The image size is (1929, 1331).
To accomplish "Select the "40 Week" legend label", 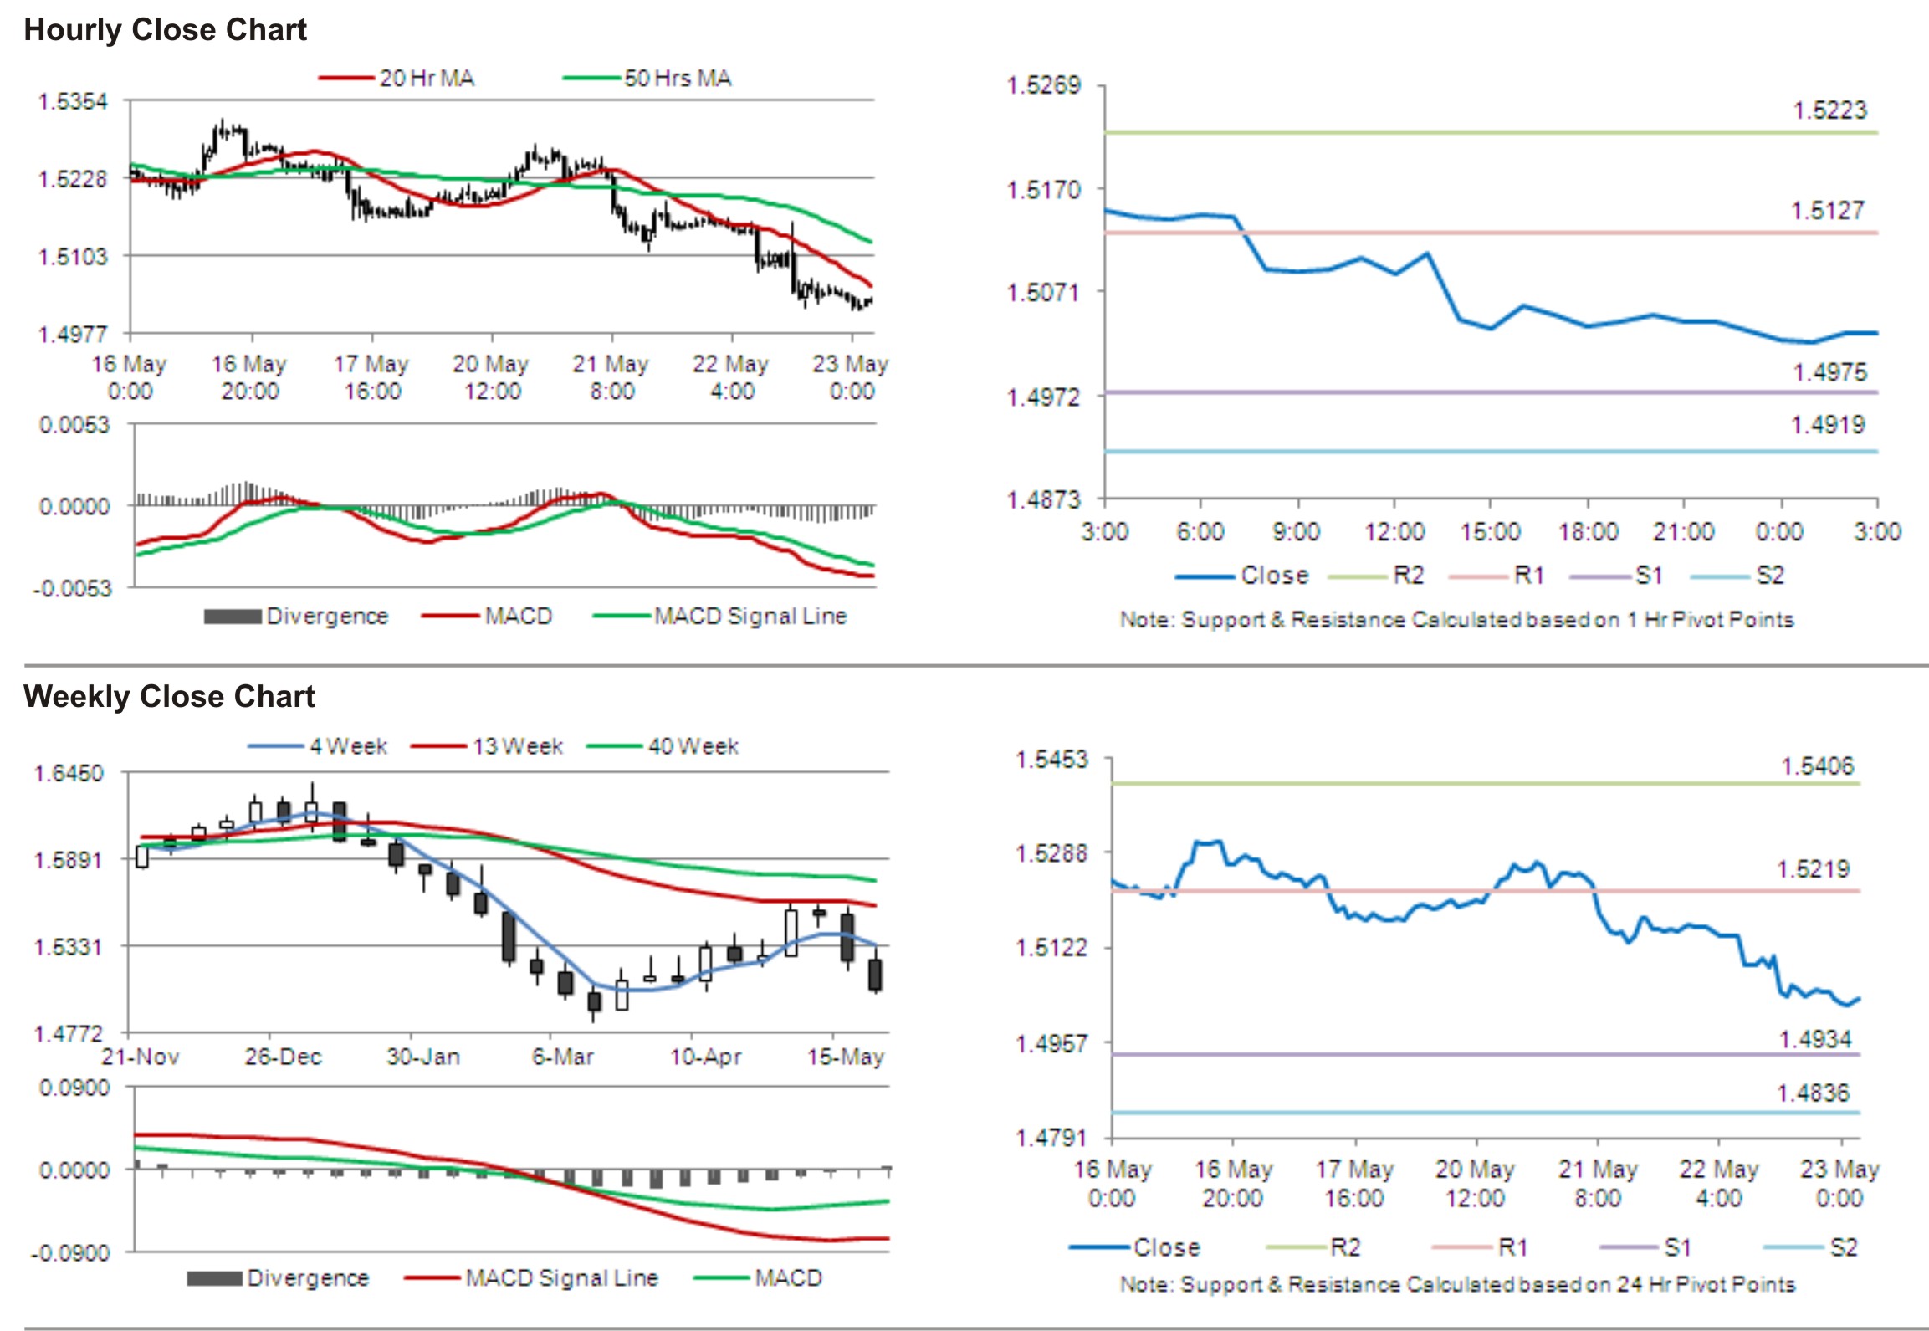I will coord(693,746).
